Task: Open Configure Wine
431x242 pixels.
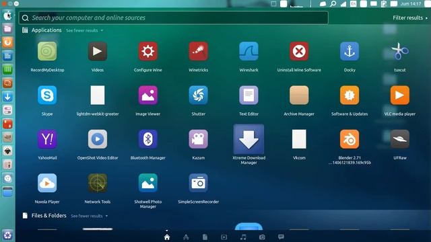Action: click(148, 51)
